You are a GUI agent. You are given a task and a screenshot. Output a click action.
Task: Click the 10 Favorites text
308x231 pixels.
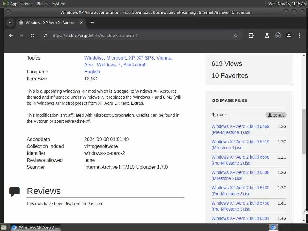pos(229,75)
